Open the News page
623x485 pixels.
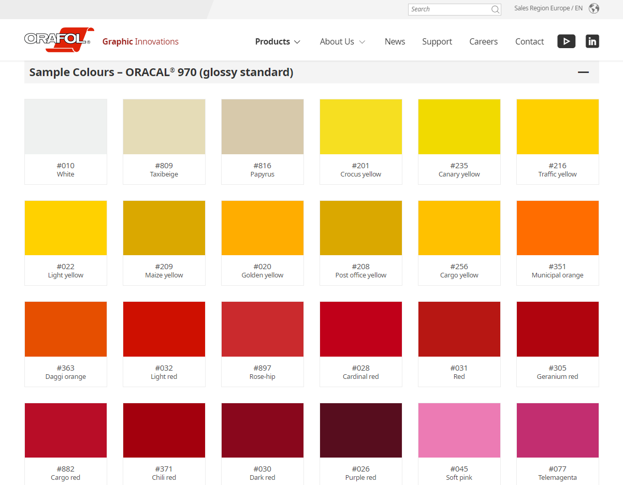[x=395, y=41]
